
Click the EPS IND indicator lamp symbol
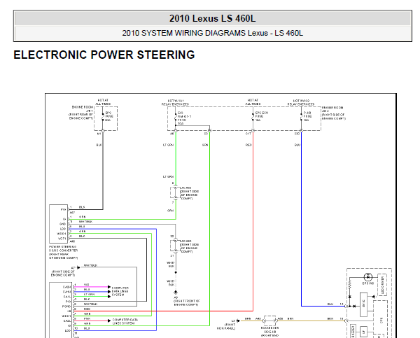click(368, 276)
